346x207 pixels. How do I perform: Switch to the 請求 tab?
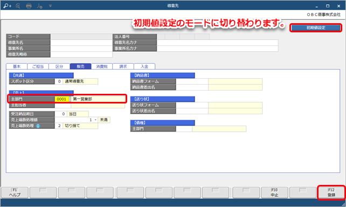point(123,66)
